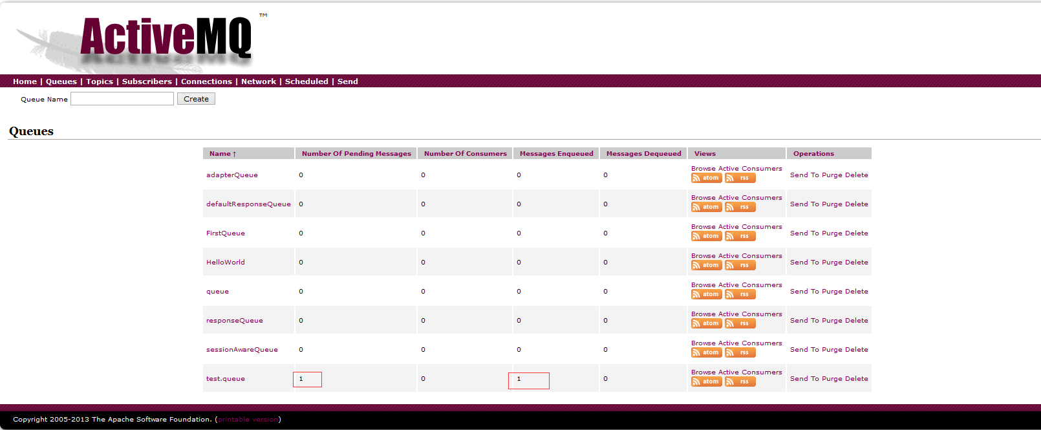Screen dimensions: 1041x430
Task: Browse messages in adapterQueue
Action: click(703, 169)
